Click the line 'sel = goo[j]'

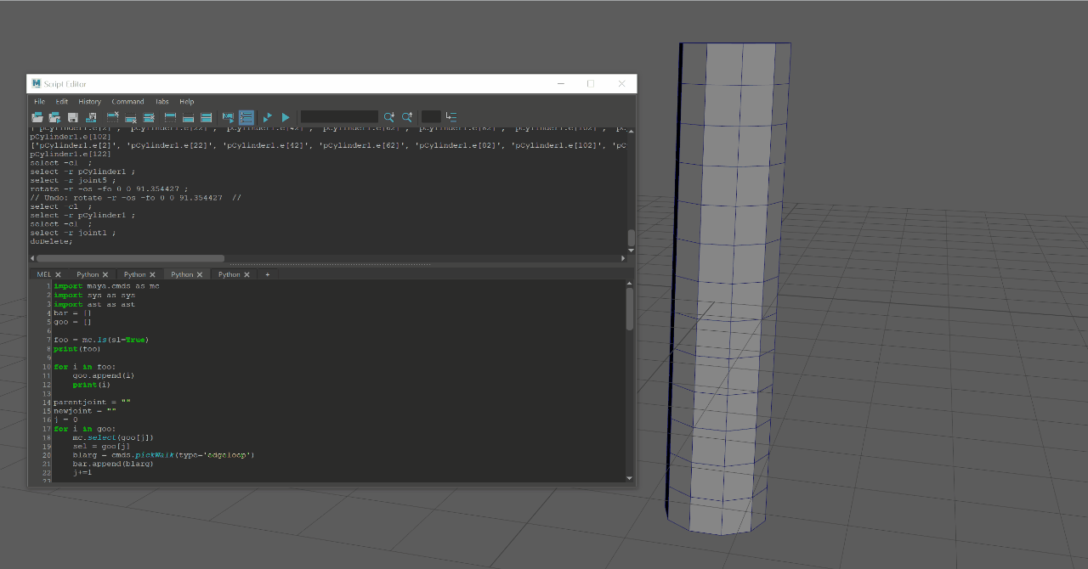coord(101,446)
